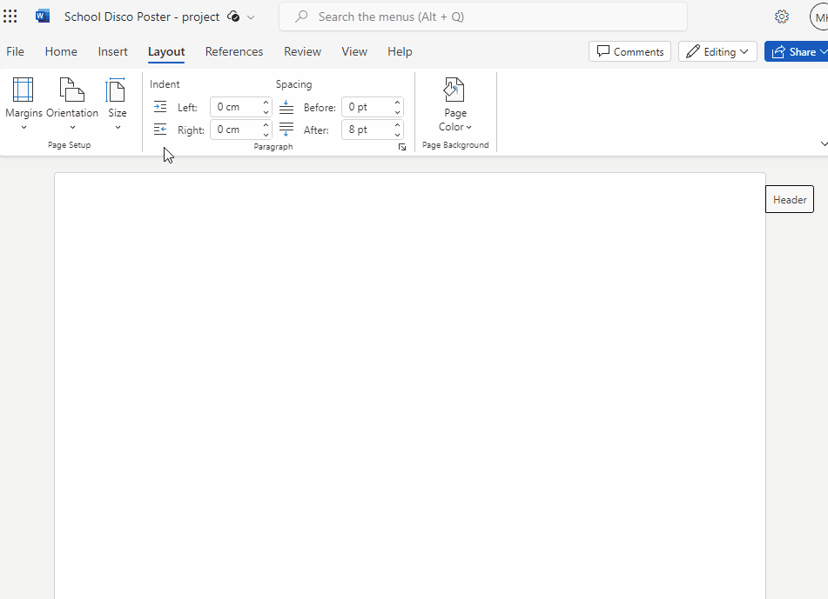
Task: Decrease the Spacing After value
Action: 398,135
